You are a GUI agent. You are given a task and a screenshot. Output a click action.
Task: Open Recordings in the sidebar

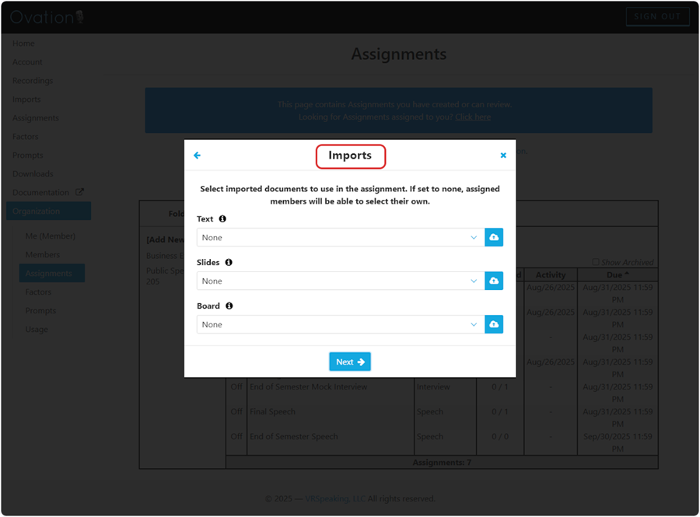pos(33,81)
